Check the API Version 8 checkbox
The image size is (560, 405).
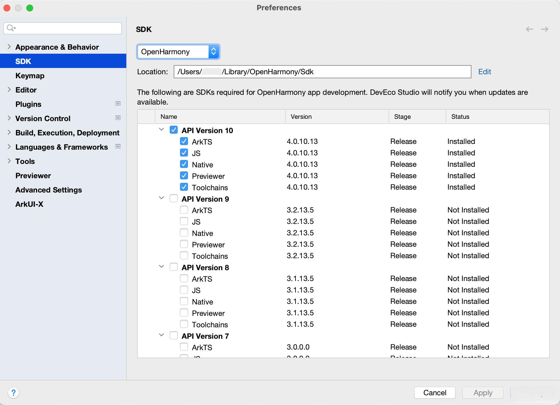coord(174,267)
